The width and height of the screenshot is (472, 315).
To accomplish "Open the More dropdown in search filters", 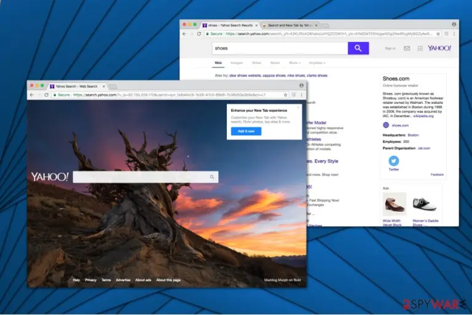I will tap(294, 63).
